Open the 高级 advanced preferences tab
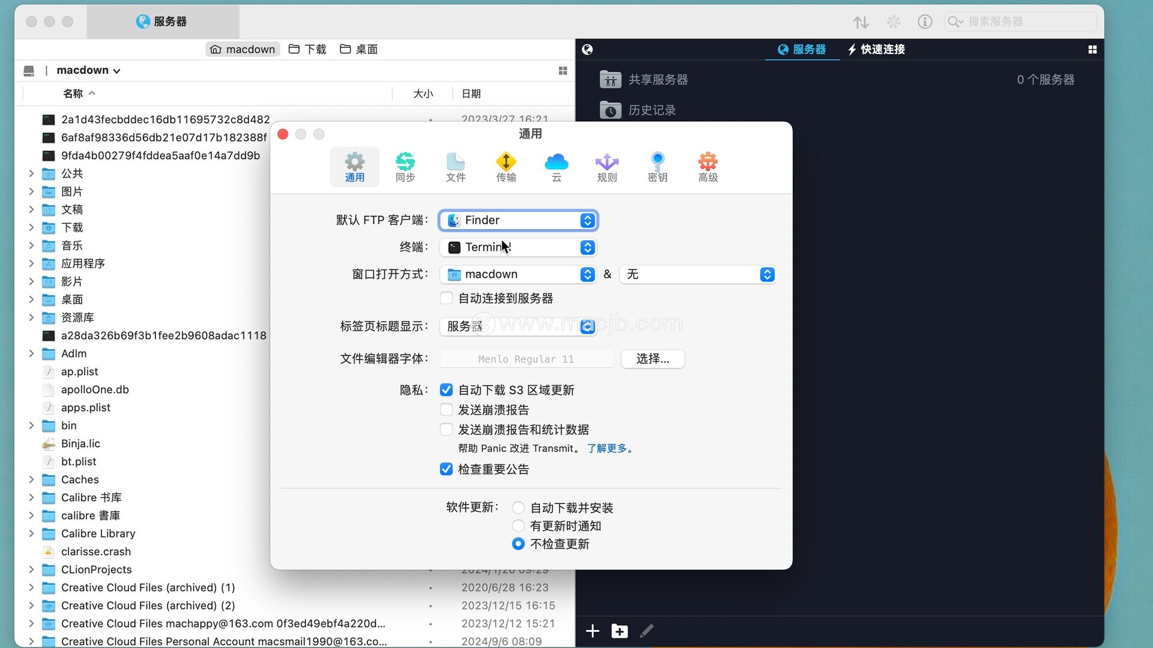This screenshot has height=648, width=1153. point(708,167)
